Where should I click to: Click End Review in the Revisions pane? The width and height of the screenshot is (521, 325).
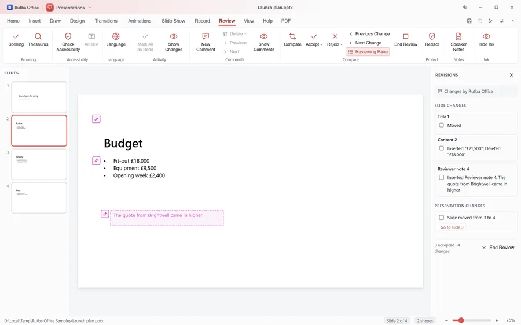498,248
